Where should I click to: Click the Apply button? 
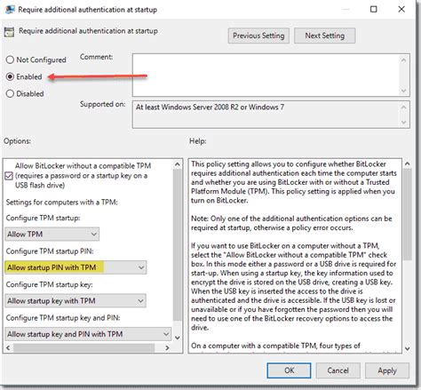tap(387, 370)
